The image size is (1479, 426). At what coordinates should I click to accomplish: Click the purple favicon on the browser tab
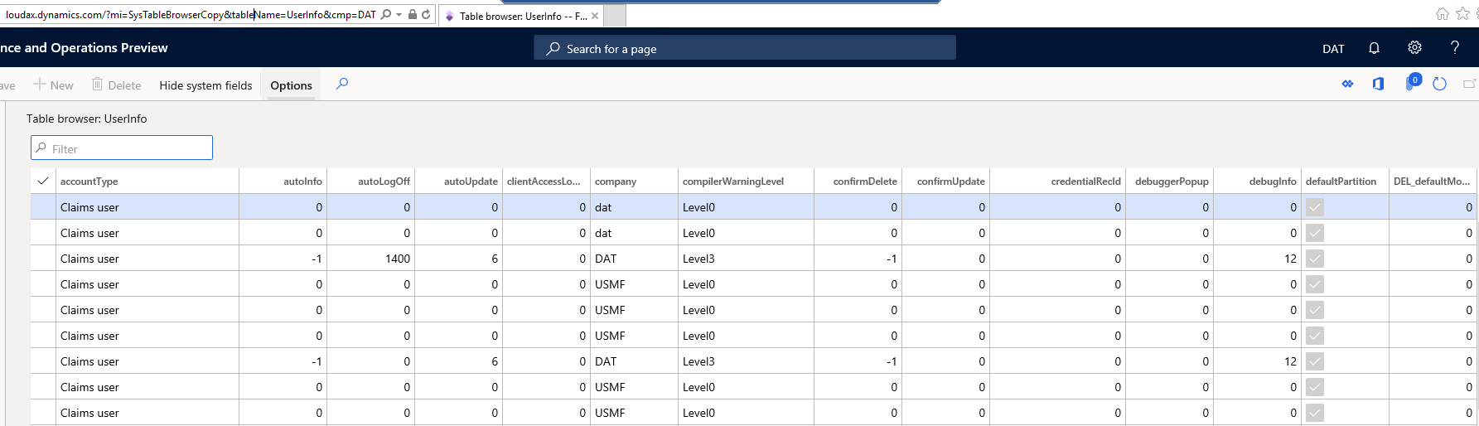click(x=450, y=16)
